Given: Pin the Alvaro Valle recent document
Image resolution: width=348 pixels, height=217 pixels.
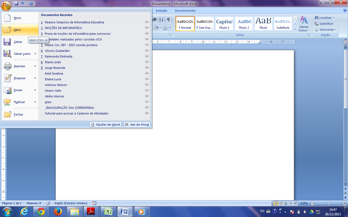Looking at the screenshot, I should [x=147, y=90].
